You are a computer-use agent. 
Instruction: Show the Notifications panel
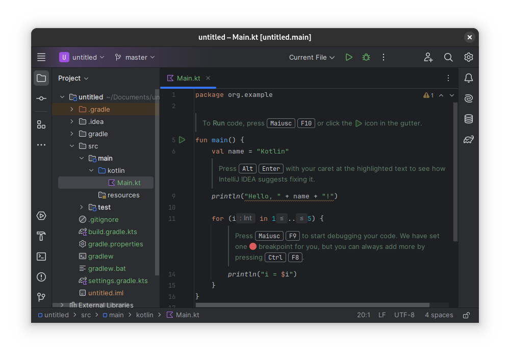pos(469,78)
